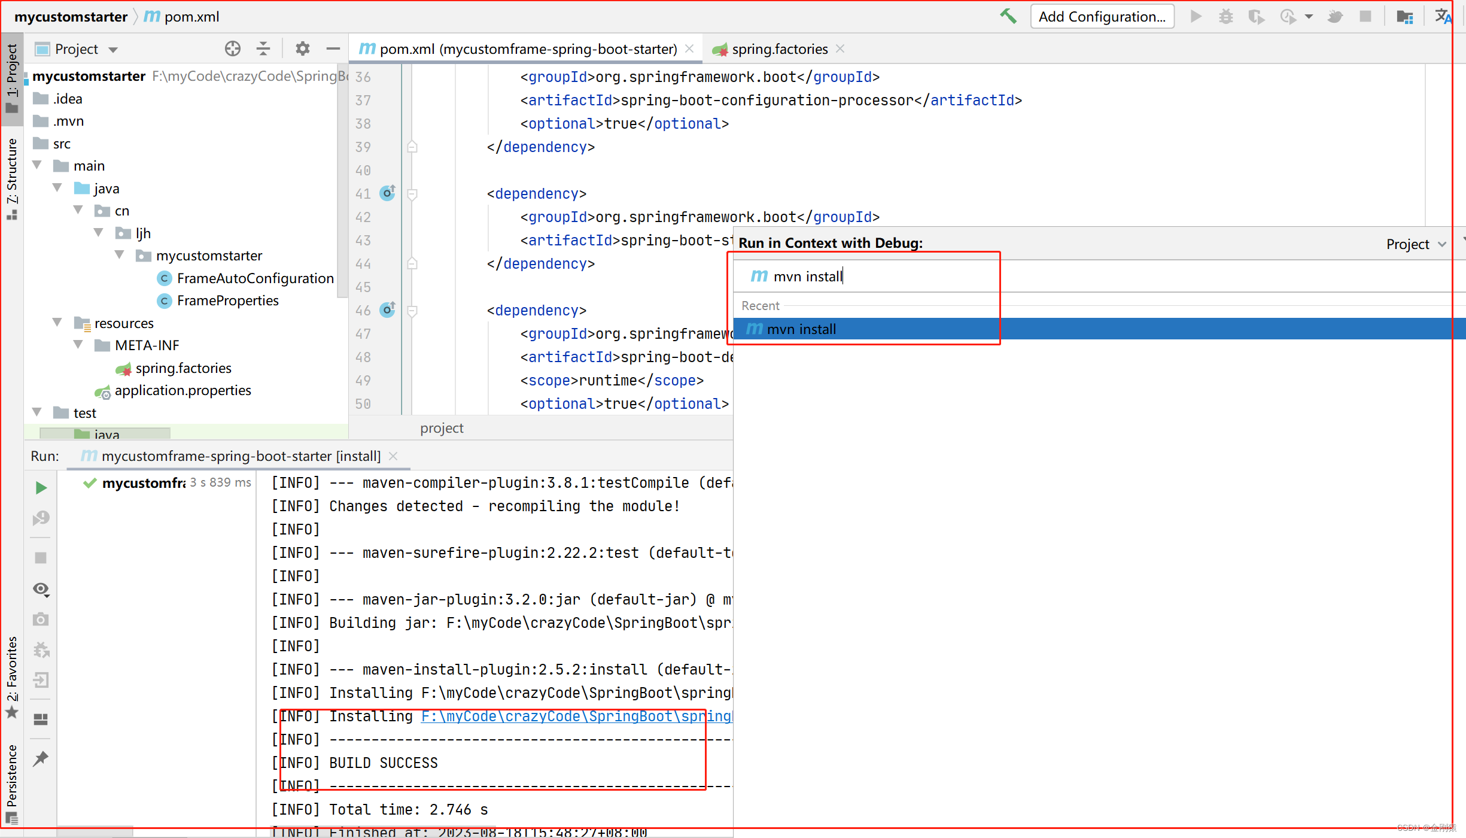Hide the Project panel with minus icon

point(333,48)
